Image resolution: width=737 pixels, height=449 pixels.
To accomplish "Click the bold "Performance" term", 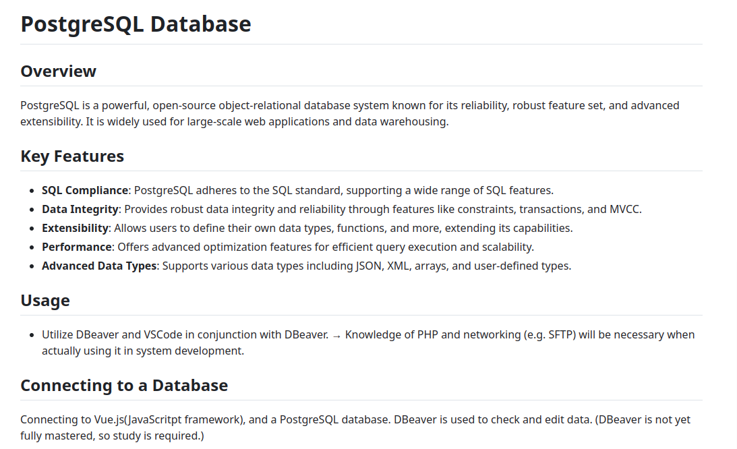I will pos(77,247).
